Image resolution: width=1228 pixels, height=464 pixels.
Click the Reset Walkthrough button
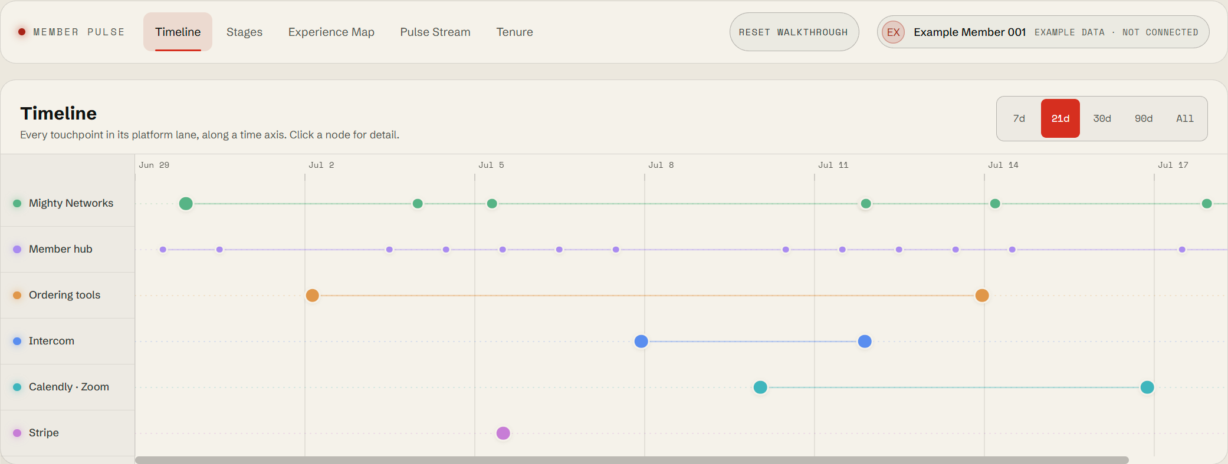coord(794,32)
